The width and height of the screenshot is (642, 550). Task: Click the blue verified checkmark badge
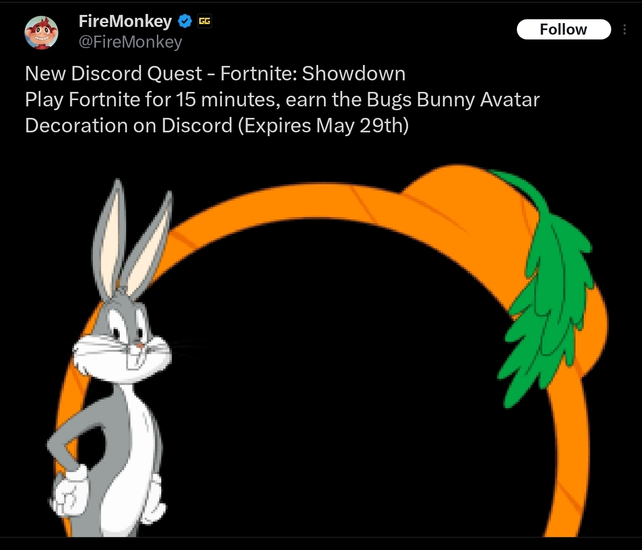point(185,21)
